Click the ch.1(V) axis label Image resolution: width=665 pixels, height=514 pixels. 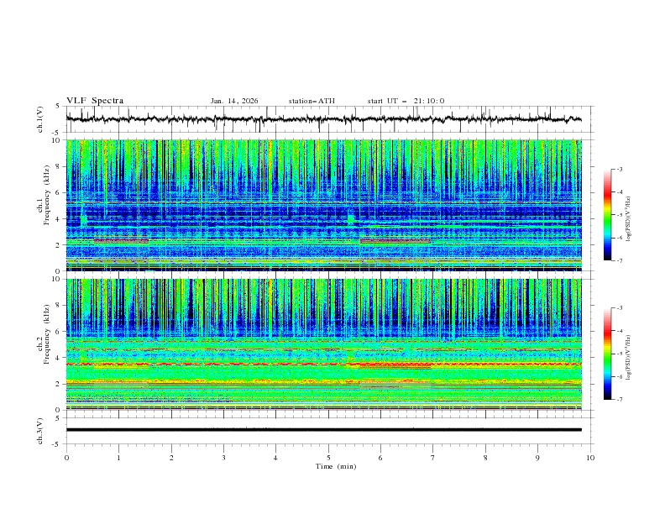coord(40,119)
